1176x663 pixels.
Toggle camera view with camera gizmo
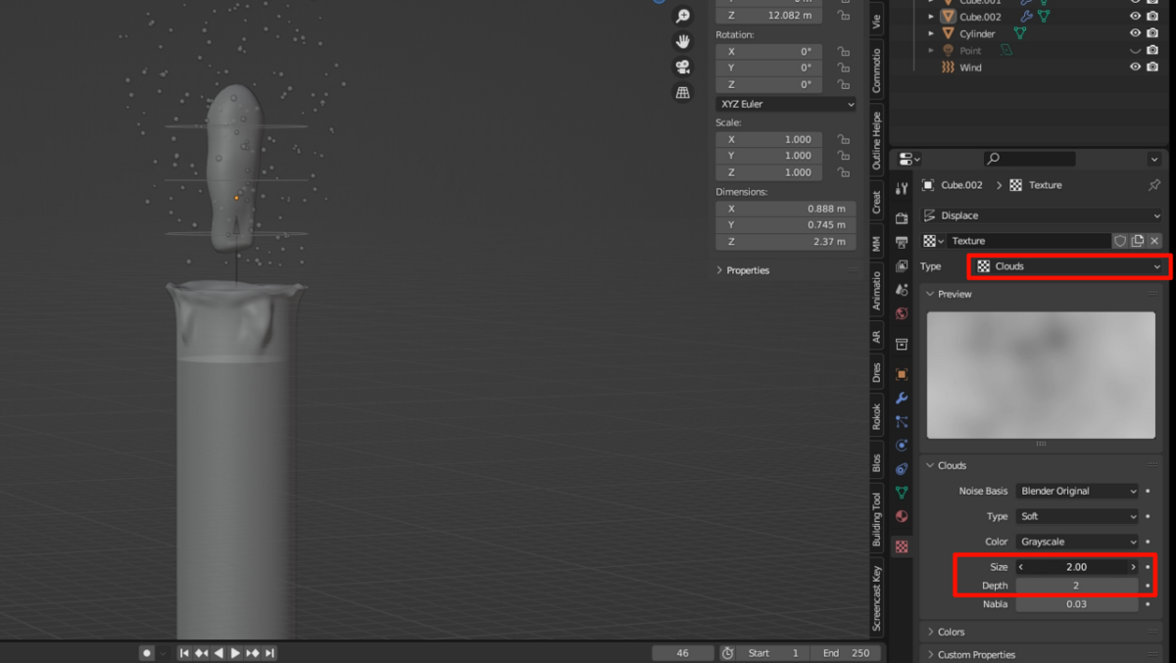(683, 67)
